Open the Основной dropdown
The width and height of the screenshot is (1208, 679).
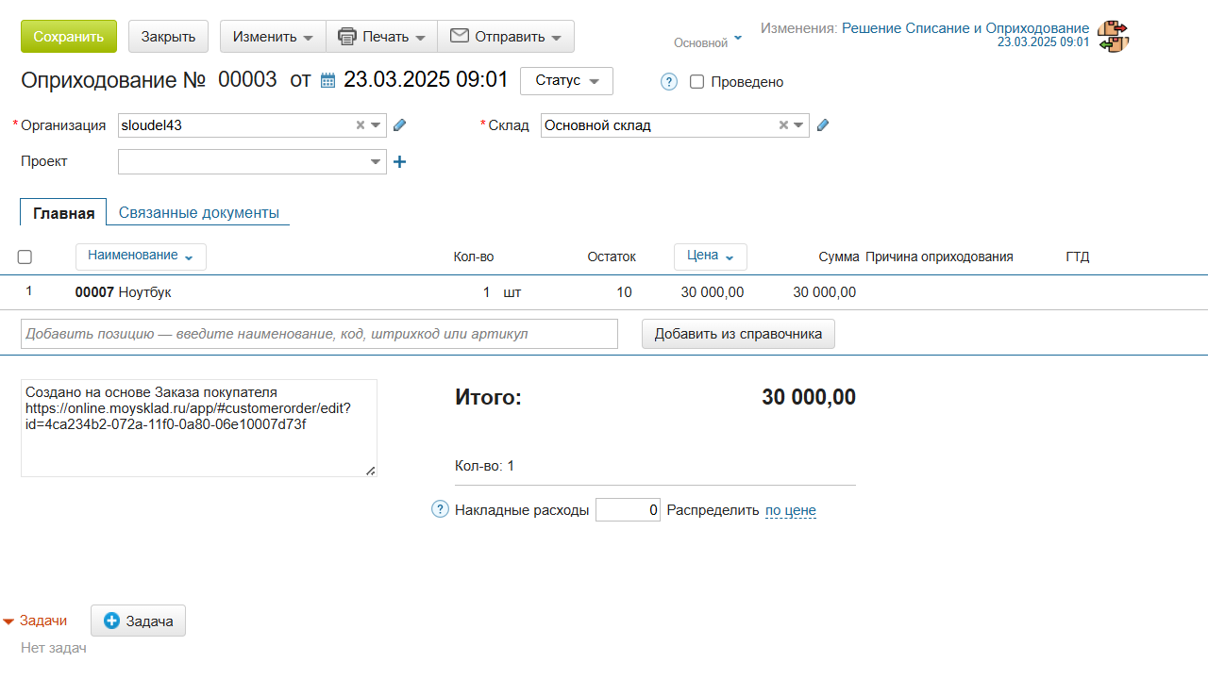[x=708, y=42]
